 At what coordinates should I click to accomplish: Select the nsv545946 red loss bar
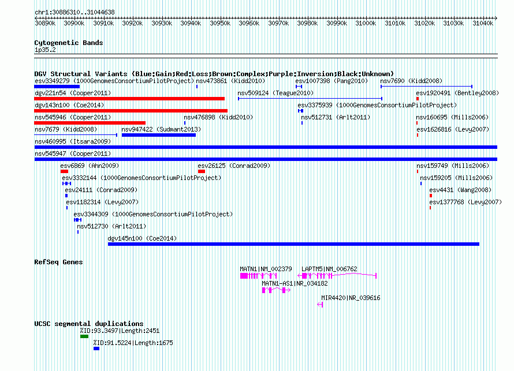(x=90, y=123)
